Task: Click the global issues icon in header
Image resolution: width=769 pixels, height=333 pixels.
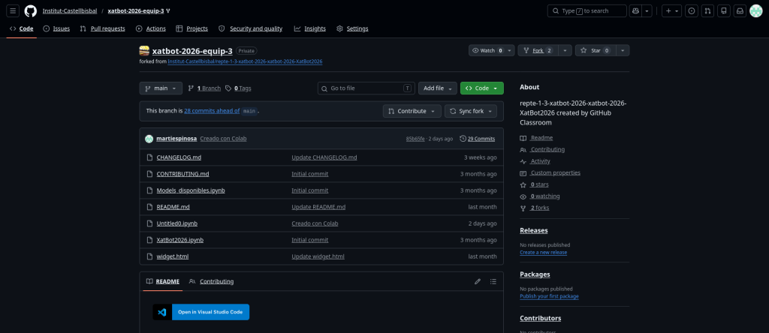Action: pos(691,10)
